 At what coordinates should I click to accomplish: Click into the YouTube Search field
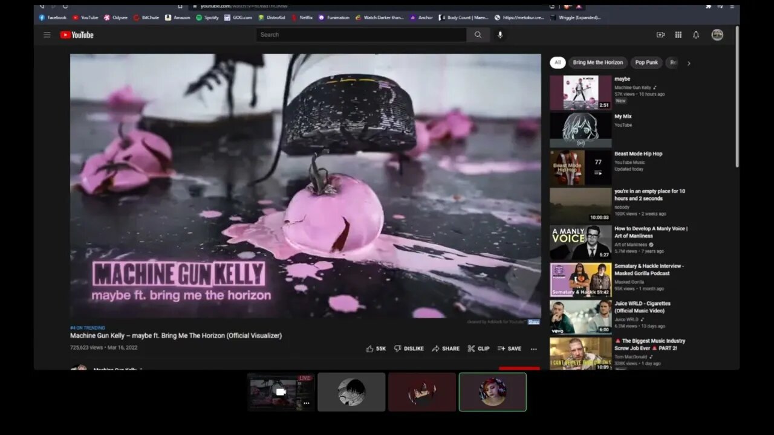point(361,35)
